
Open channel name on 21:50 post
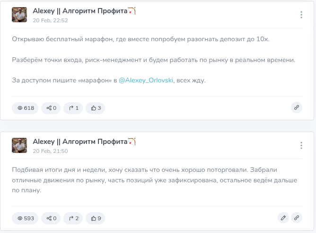click(x=84, y=142)
